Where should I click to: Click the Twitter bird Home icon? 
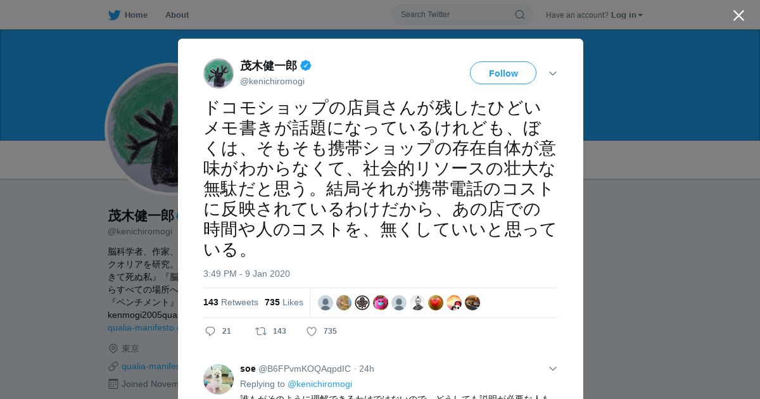(114, 15)
